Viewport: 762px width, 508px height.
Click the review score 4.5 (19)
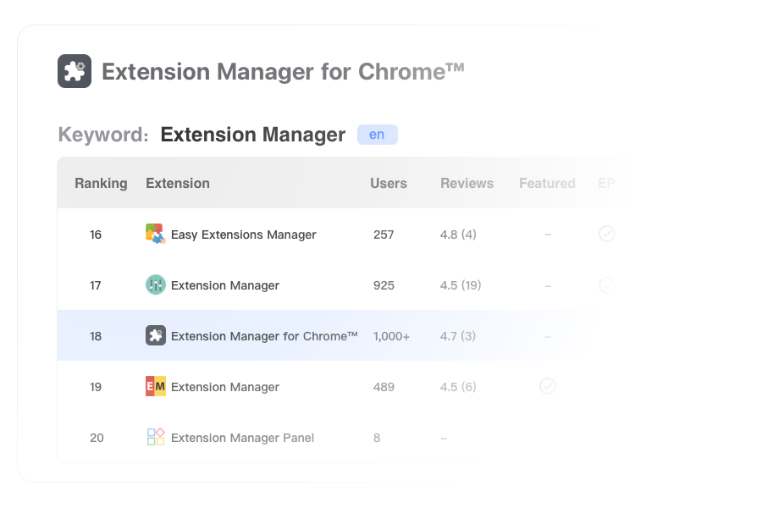pos(461,285)
